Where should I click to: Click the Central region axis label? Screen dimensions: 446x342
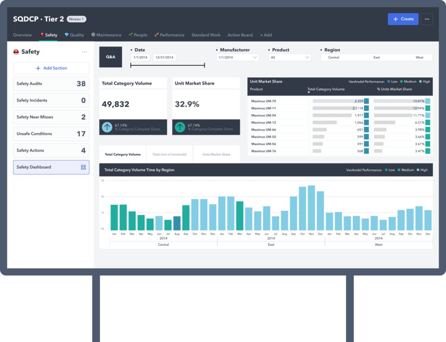coord(163,245)
